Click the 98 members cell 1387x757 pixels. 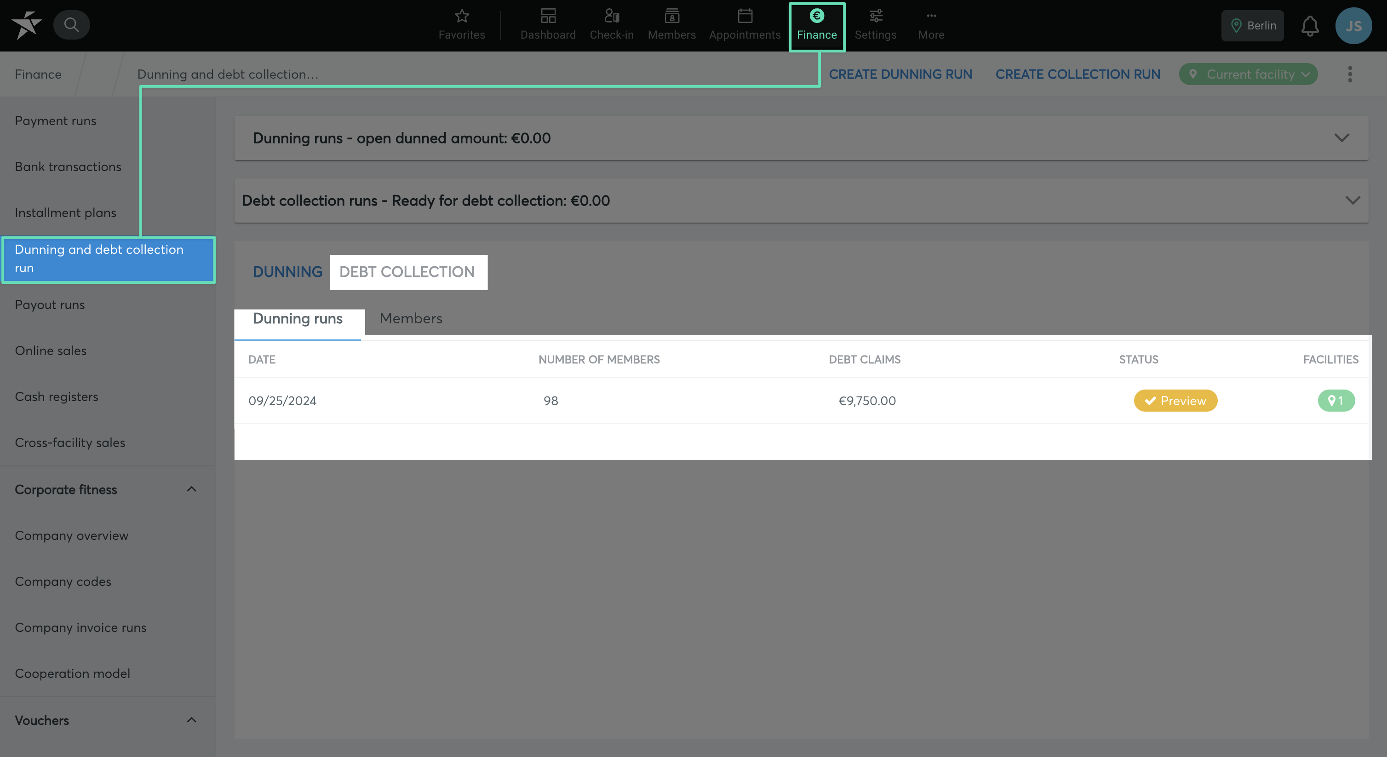pos(550,401)
